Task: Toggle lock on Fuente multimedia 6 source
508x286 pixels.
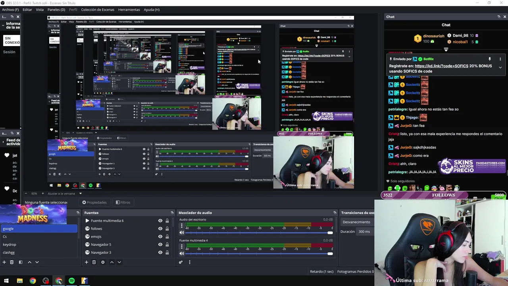Action: tap(167, 221)
